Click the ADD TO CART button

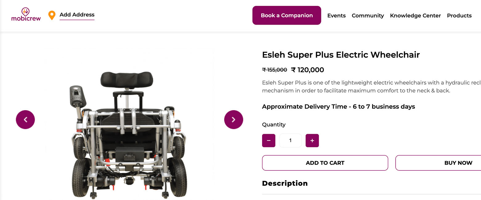pyautogui.click(x=325, y=163)
